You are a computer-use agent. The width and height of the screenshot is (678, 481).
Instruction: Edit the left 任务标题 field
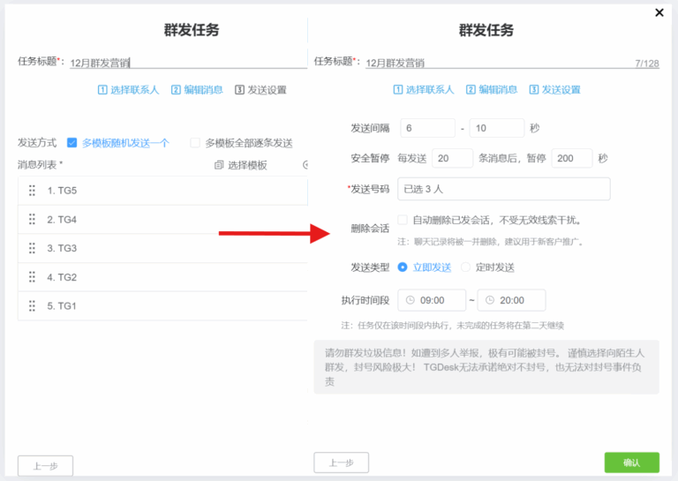click(189, 63)
